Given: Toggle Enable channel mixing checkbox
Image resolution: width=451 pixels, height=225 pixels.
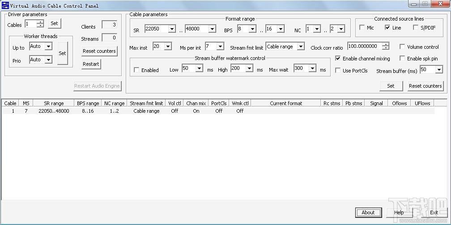Looking at the screenshot, I should point(338,59).
